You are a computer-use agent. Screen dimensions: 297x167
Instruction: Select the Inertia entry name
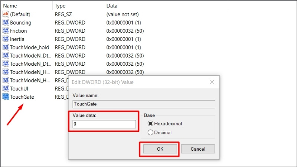point(17,39)
